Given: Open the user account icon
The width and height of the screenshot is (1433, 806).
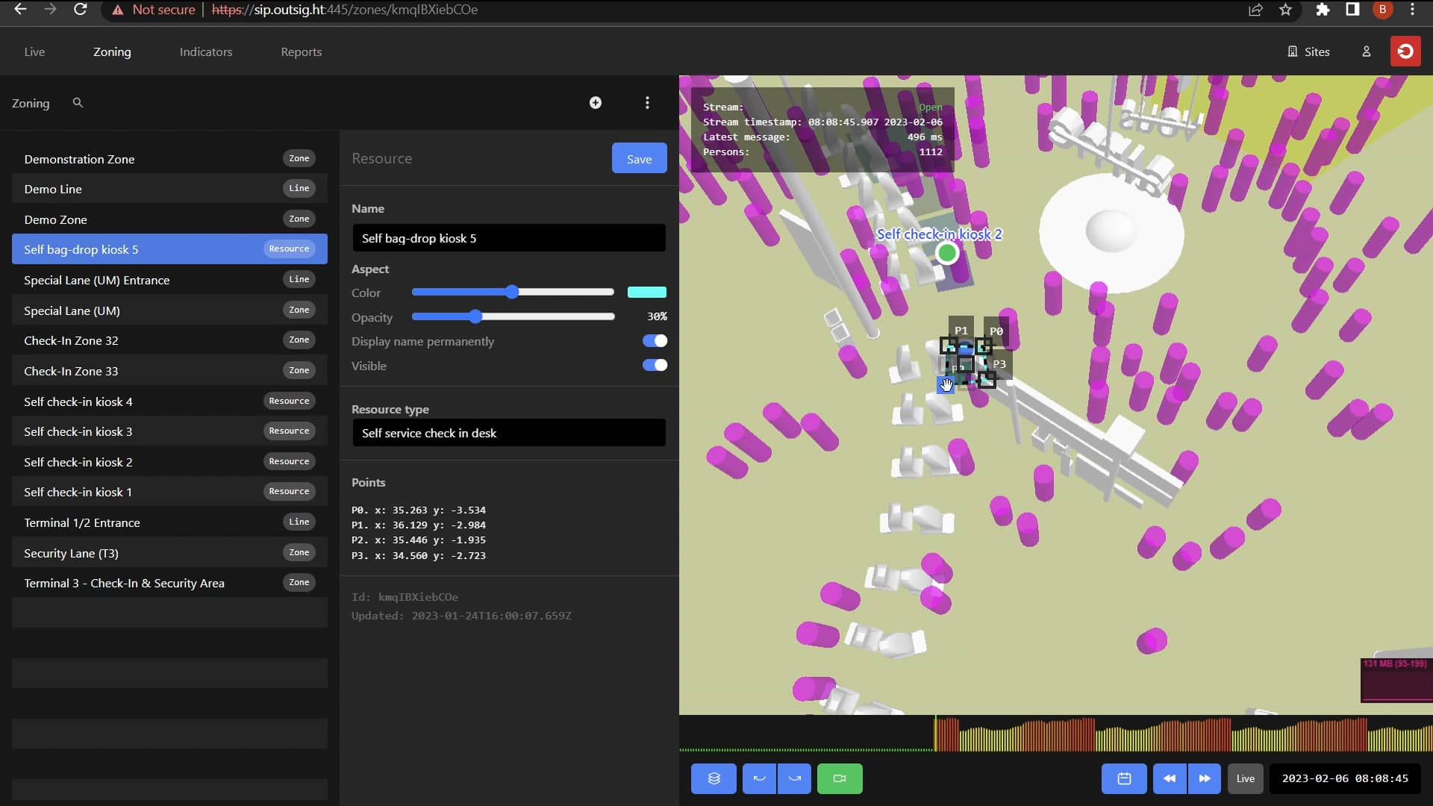Looking at the screenshot, I should tap(1367, 51).
